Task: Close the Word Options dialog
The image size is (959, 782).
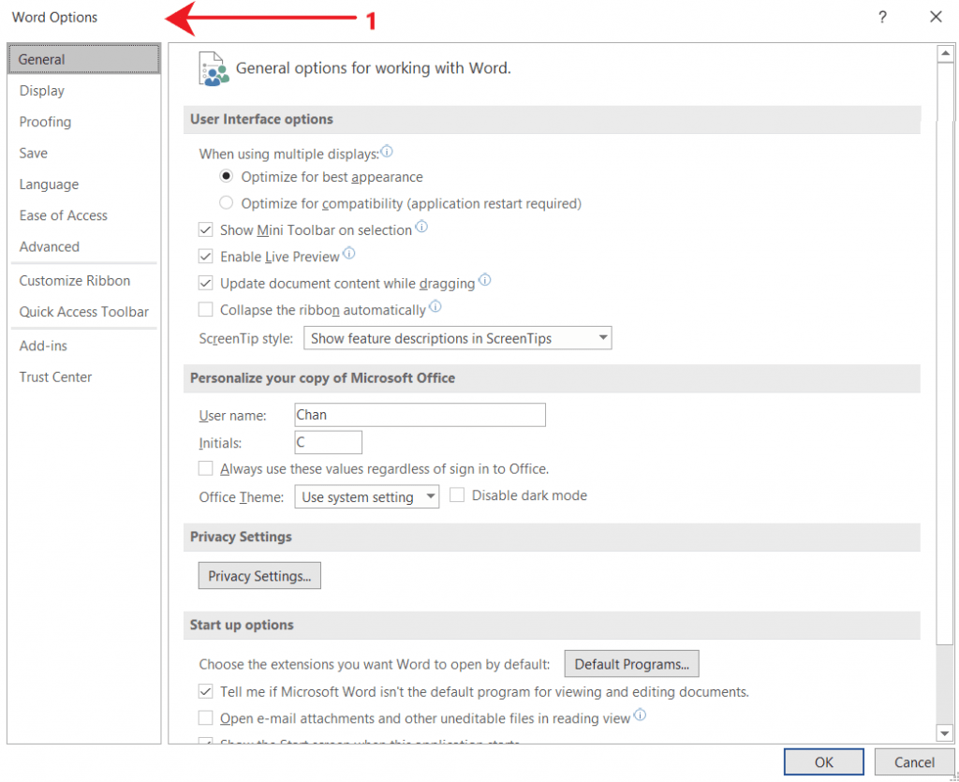Action: point(936,18)
